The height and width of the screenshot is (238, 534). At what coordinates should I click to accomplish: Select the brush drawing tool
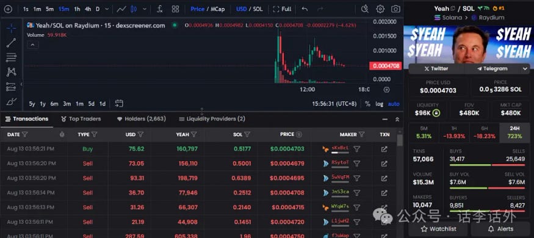tap(11, 101)
